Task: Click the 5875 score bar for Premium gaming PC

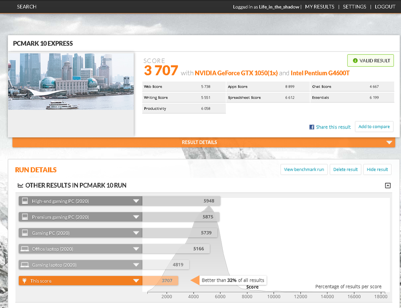Action: coord(181,217)
